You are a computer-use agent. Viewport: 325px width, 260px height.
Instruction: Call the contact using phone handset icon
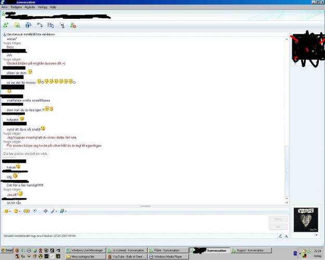tap(40, 25)
